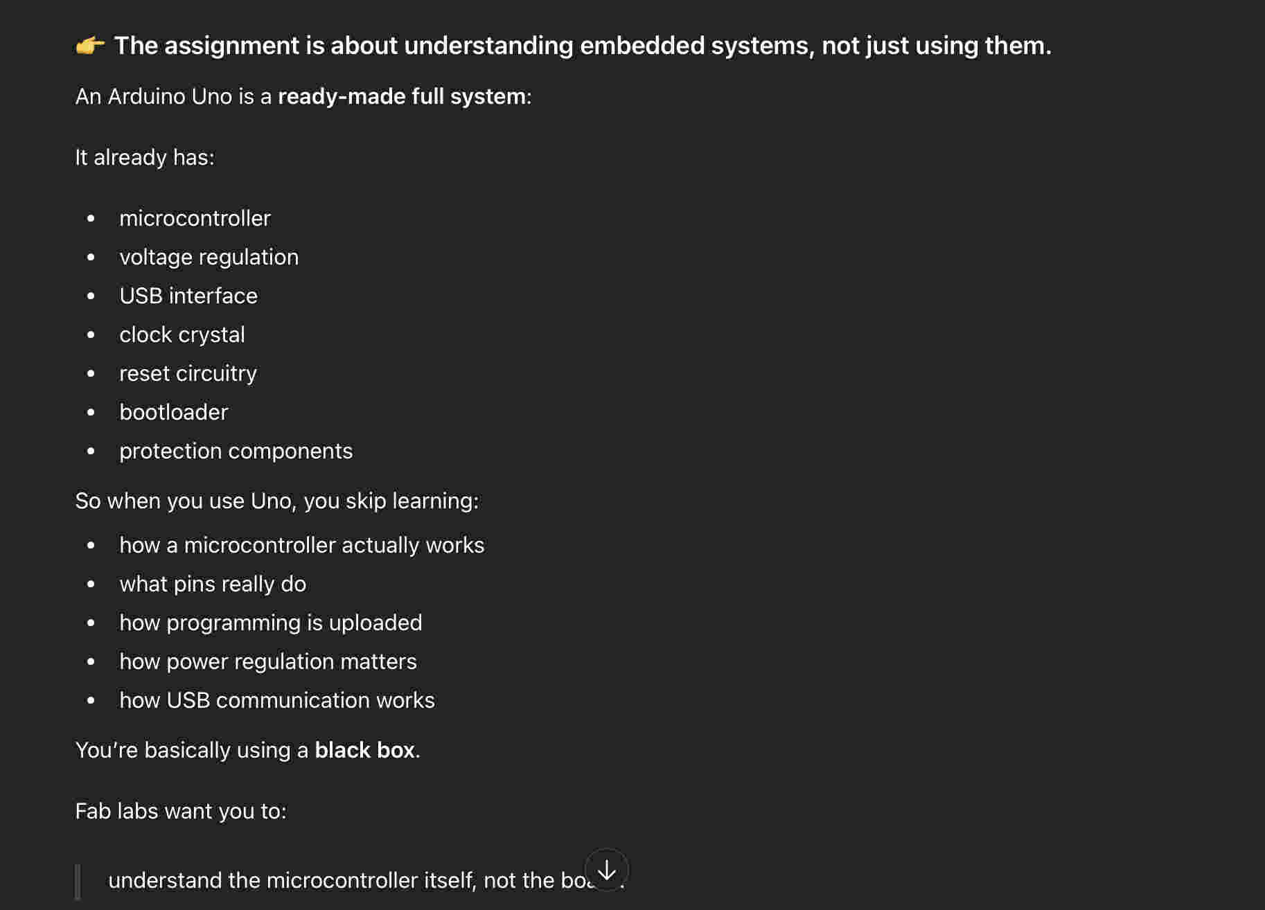Image resolution: width=1265 pixels, height=910 pixels.
Task: Click the 'So when you use Uno' sentence
Action: 276,501
